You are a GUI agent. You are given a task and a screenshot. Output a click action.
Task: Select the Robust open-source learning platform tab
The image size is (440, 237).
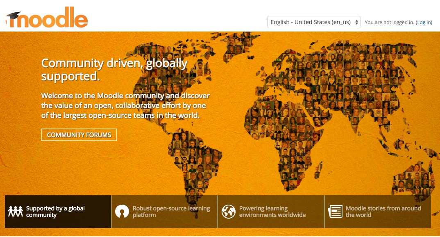coord(164,212)
